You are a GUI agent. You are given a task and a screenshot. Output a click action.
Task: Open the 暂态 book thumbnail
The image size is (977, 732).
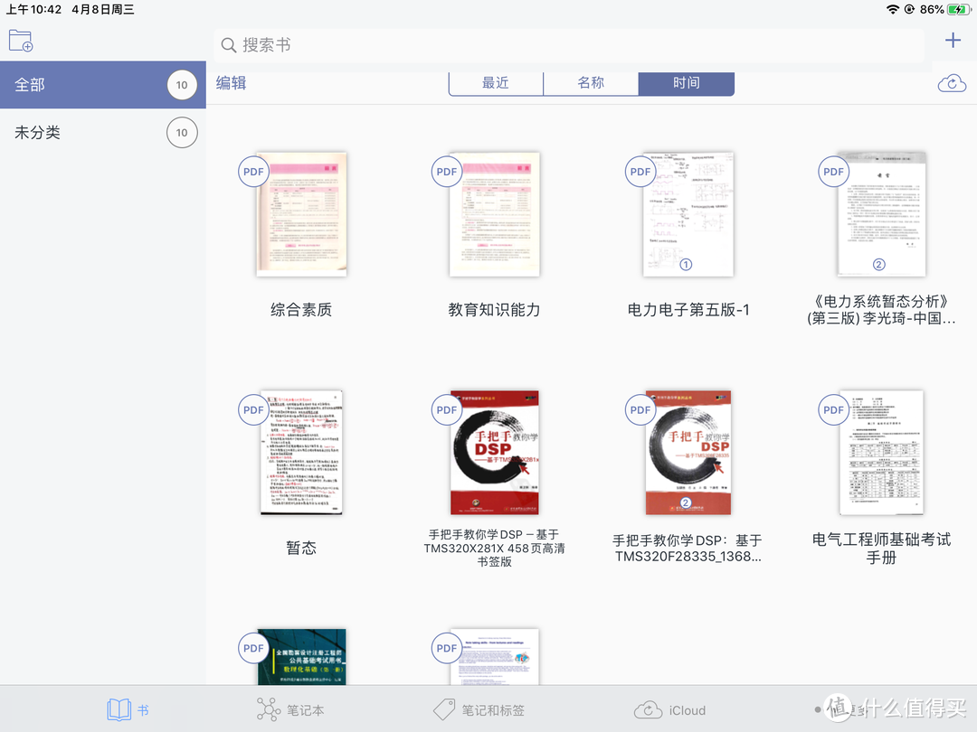(x=301, y=453)
